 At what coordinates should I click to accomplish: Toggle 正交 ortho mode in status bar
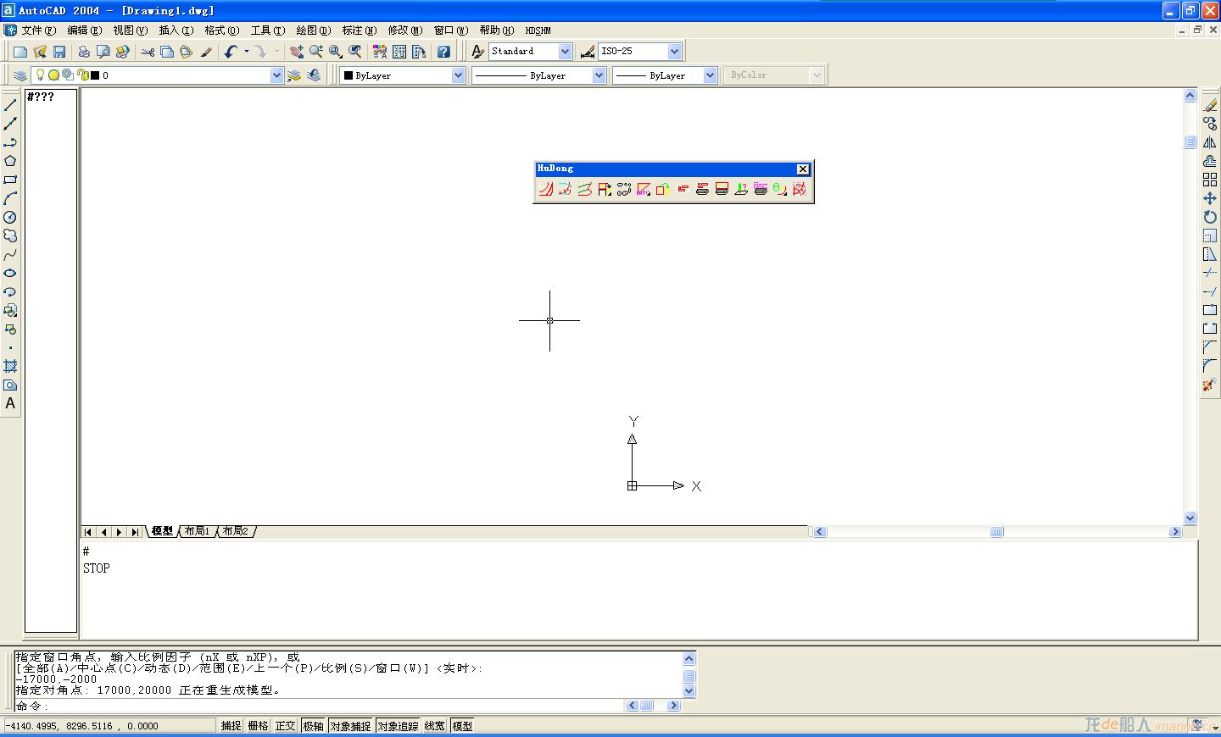click(x=286, y=726)
